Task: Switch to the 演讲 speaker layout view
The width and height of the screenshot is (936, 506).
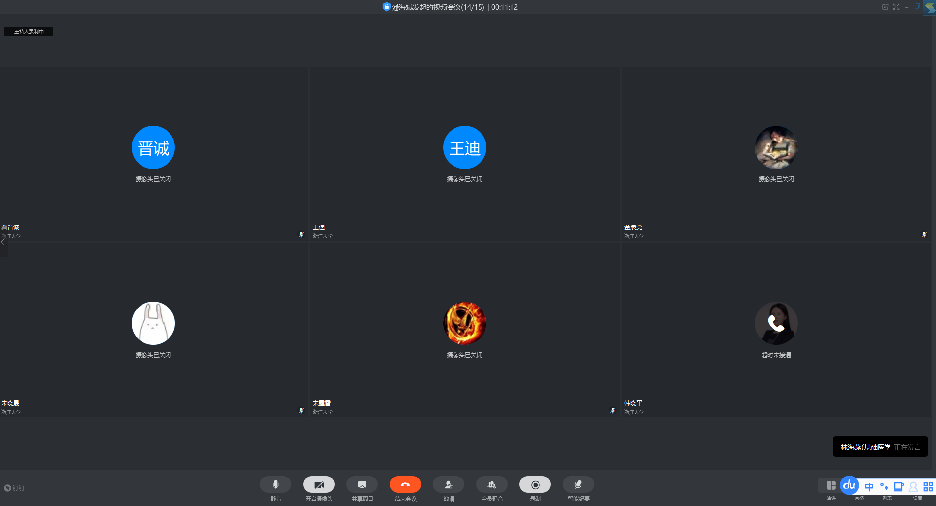Action: coord(831,486)
